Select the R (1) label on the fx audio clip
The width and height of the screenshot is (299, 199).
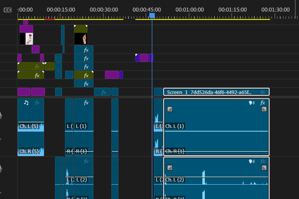[81, 151]
